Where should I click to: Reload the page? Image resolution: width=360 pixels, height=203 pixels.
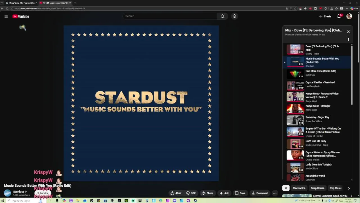7,8
